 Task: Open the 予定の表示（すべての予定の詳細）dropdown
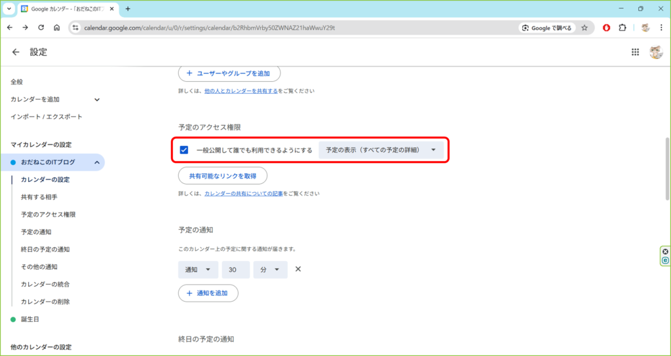381,150
